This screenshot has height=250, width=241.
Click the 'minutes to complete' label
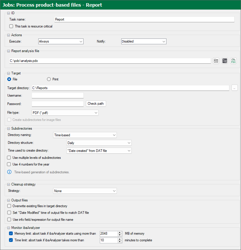pyautogui.click(x=138, y=240)
